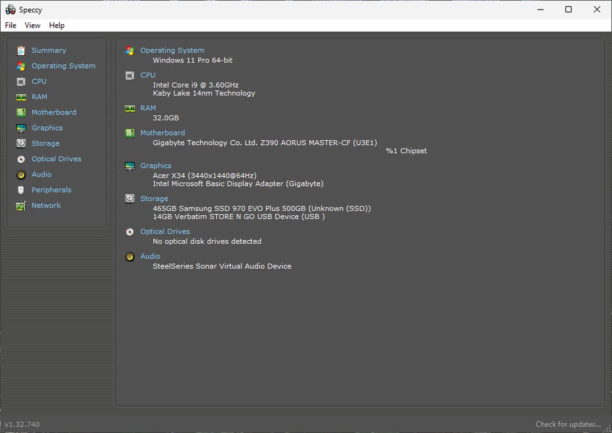612x433 pixels.
Task: Click the Operating System heading link in summary
Action: coord(172,50)
